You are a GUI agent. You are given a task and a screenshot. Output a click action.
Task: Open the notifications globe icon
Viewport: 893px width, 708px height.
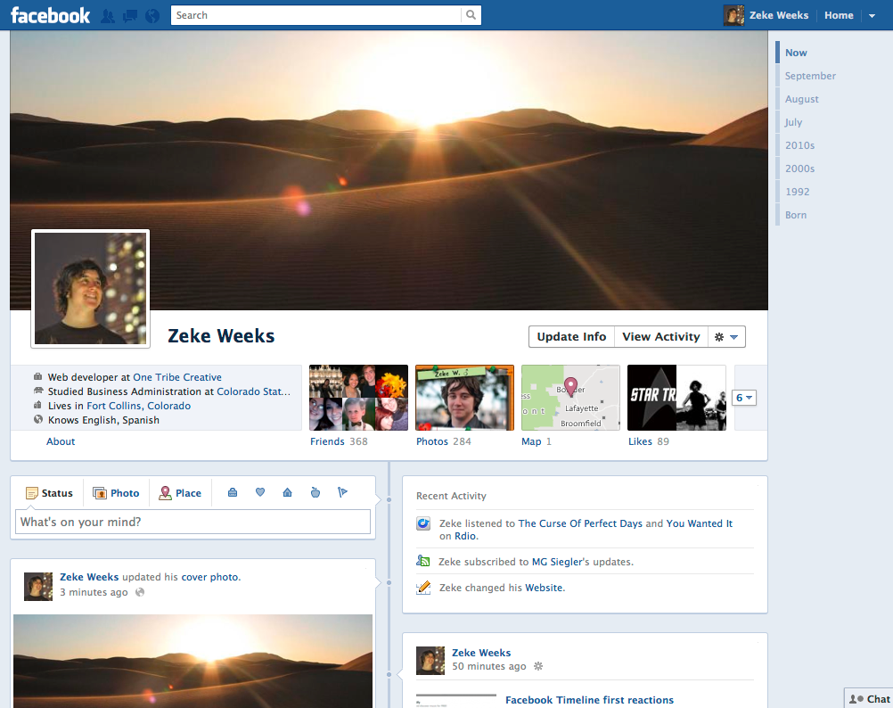click(x=152, y=16)
